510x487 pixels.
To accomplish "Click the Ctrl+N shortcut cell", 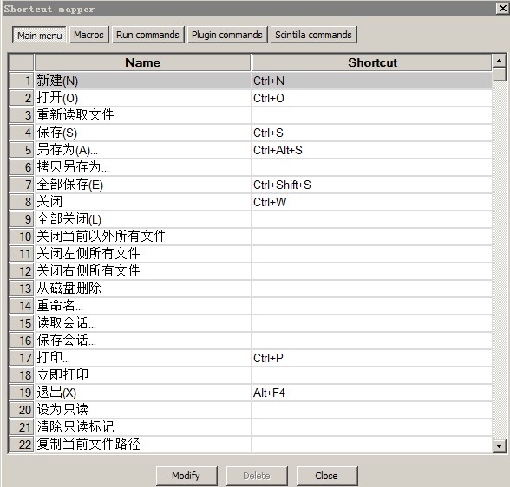I will pos(371,81).
